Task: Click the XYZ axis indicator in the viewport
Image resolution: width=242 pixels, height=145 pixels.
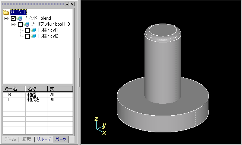Action: point(101,126)
